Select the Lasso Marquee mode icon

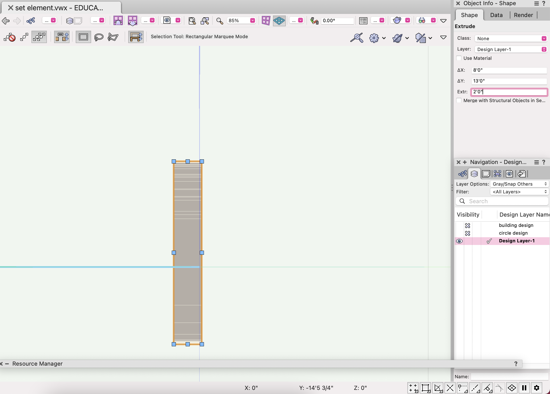[x=99, y=37]
